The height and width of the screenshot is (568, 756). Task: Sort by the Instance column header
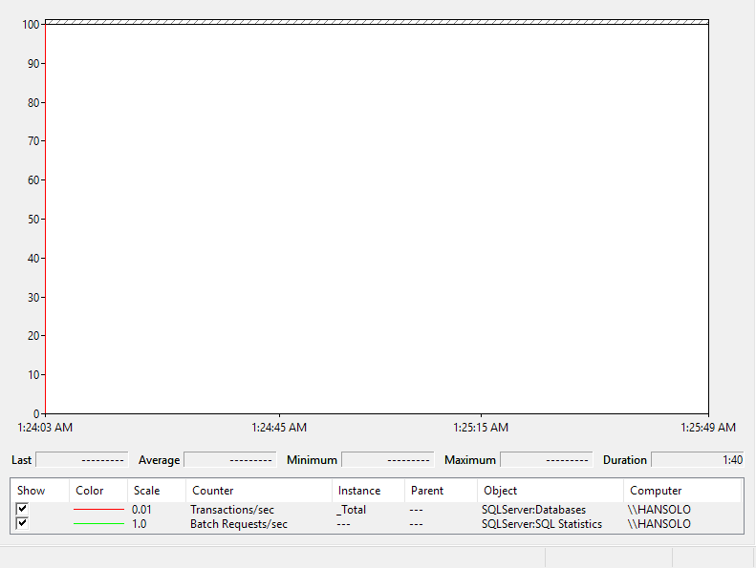pyautogui.click(x=368, y=491)
